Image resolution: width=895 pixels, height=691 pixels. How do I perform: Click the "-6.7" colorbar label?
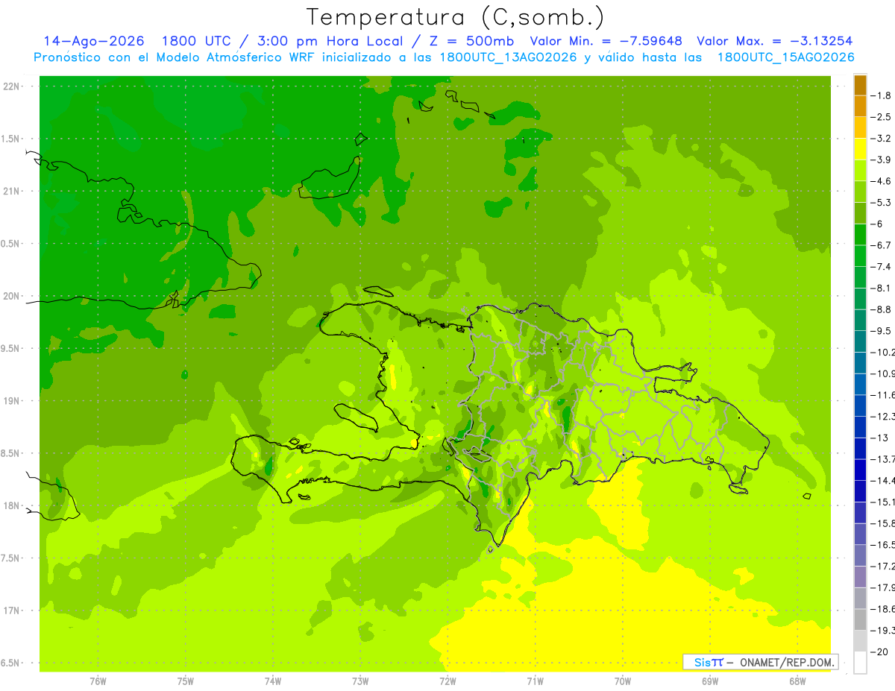pos(881,245)
